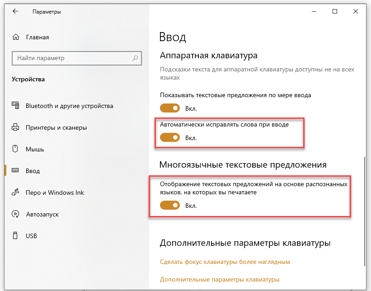Click the Home house icon

pyautogui.click(x=16, y=37)
